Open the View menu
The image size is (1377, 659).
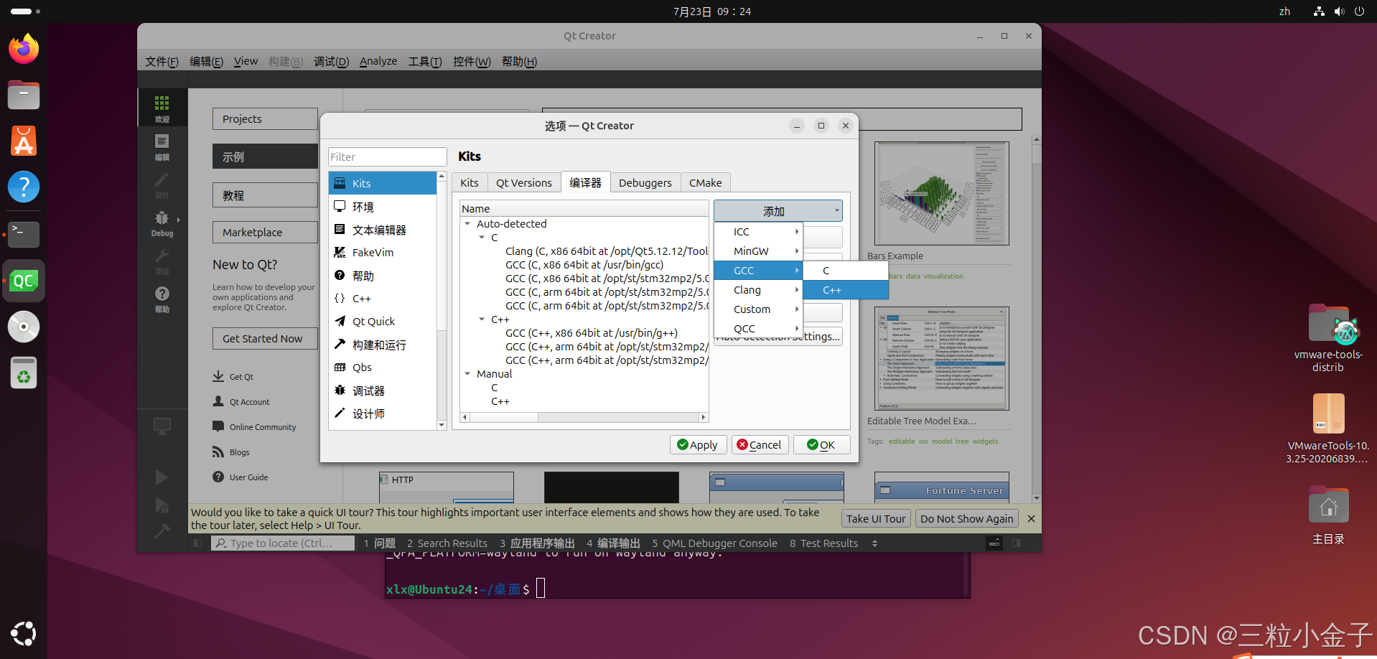246,61
